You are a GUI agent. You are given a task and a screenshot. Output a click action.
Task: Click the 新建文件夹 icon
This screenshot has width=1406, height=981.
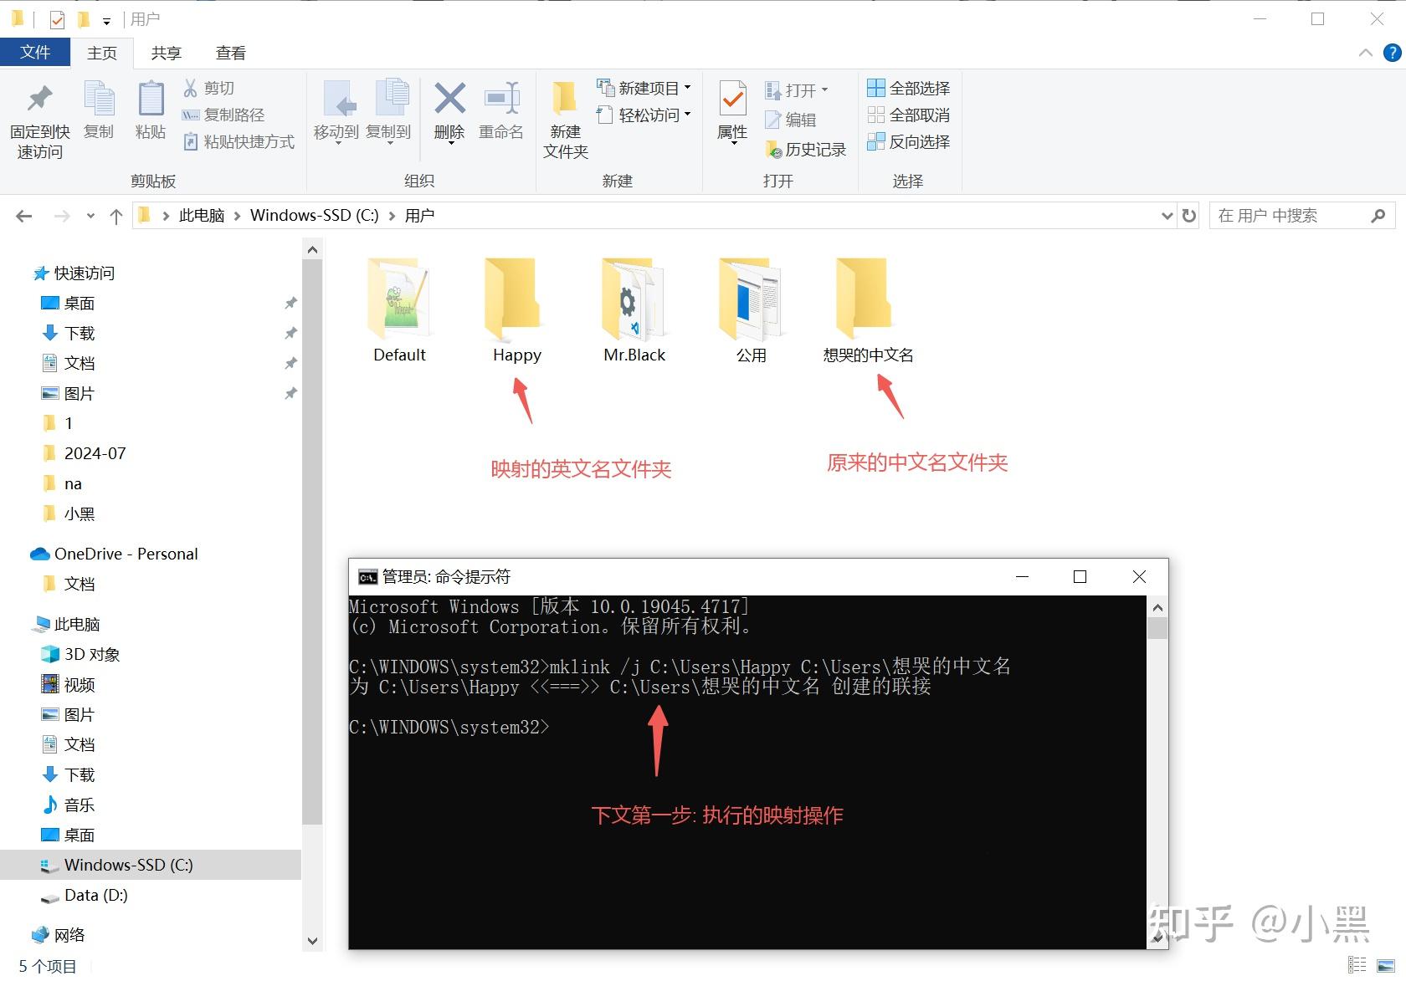point(565,117)
